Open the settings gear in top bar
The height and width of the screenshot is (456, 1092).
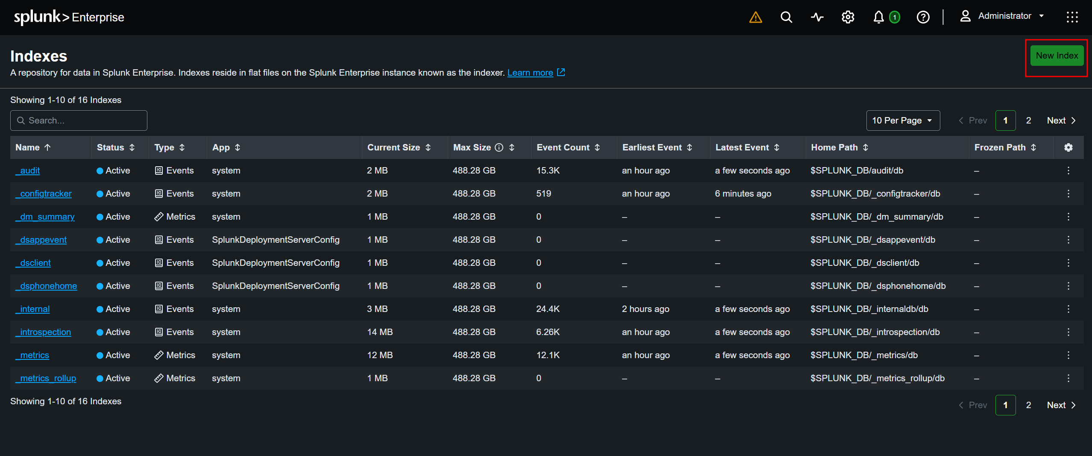coord(848,17)
